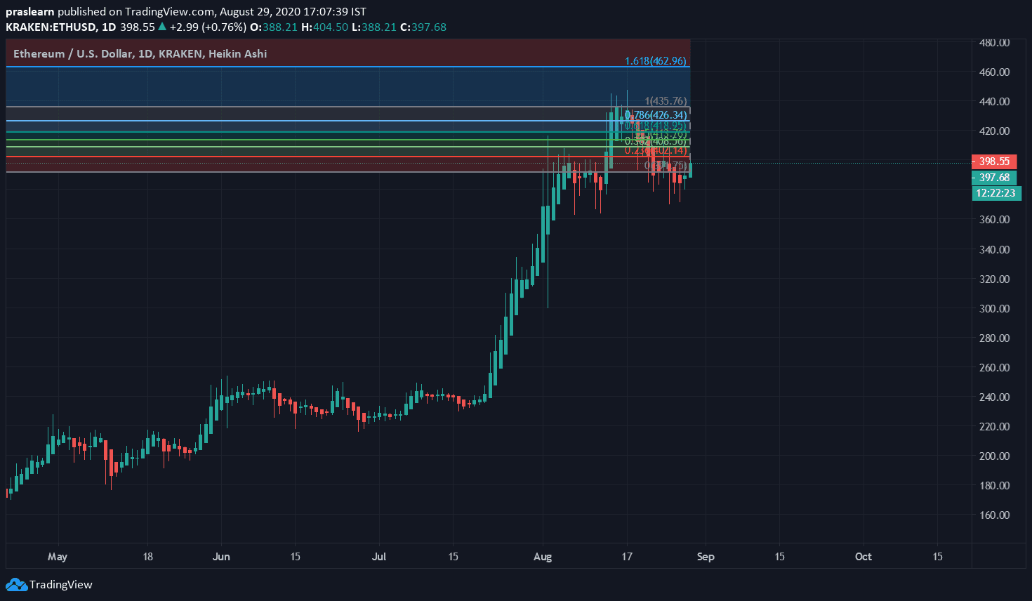The width and height of the screenshot is (1032, 601).
Task: Click the praslearn author name
Action: click(29, 11)
